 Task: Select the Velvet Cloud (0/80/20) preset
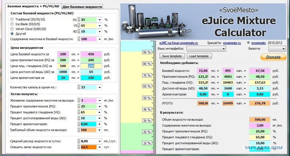[12, 29]
